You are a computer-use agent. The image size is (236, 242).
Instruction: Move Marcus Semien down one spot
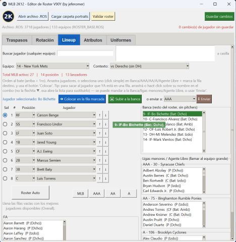[105, 160]
